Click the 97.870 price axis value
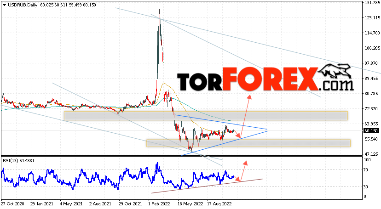The image size is (381, 209). point(371,63)
